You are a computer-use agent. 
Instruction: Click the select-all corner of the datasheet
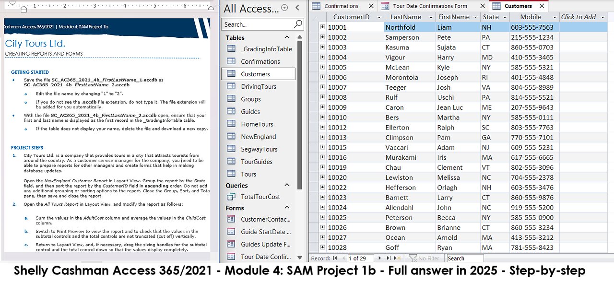[x=314, y=17]
